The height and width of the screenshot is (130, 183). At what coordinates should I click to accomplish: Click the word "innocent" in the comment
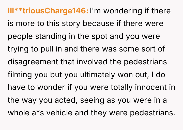pos(151,87)
